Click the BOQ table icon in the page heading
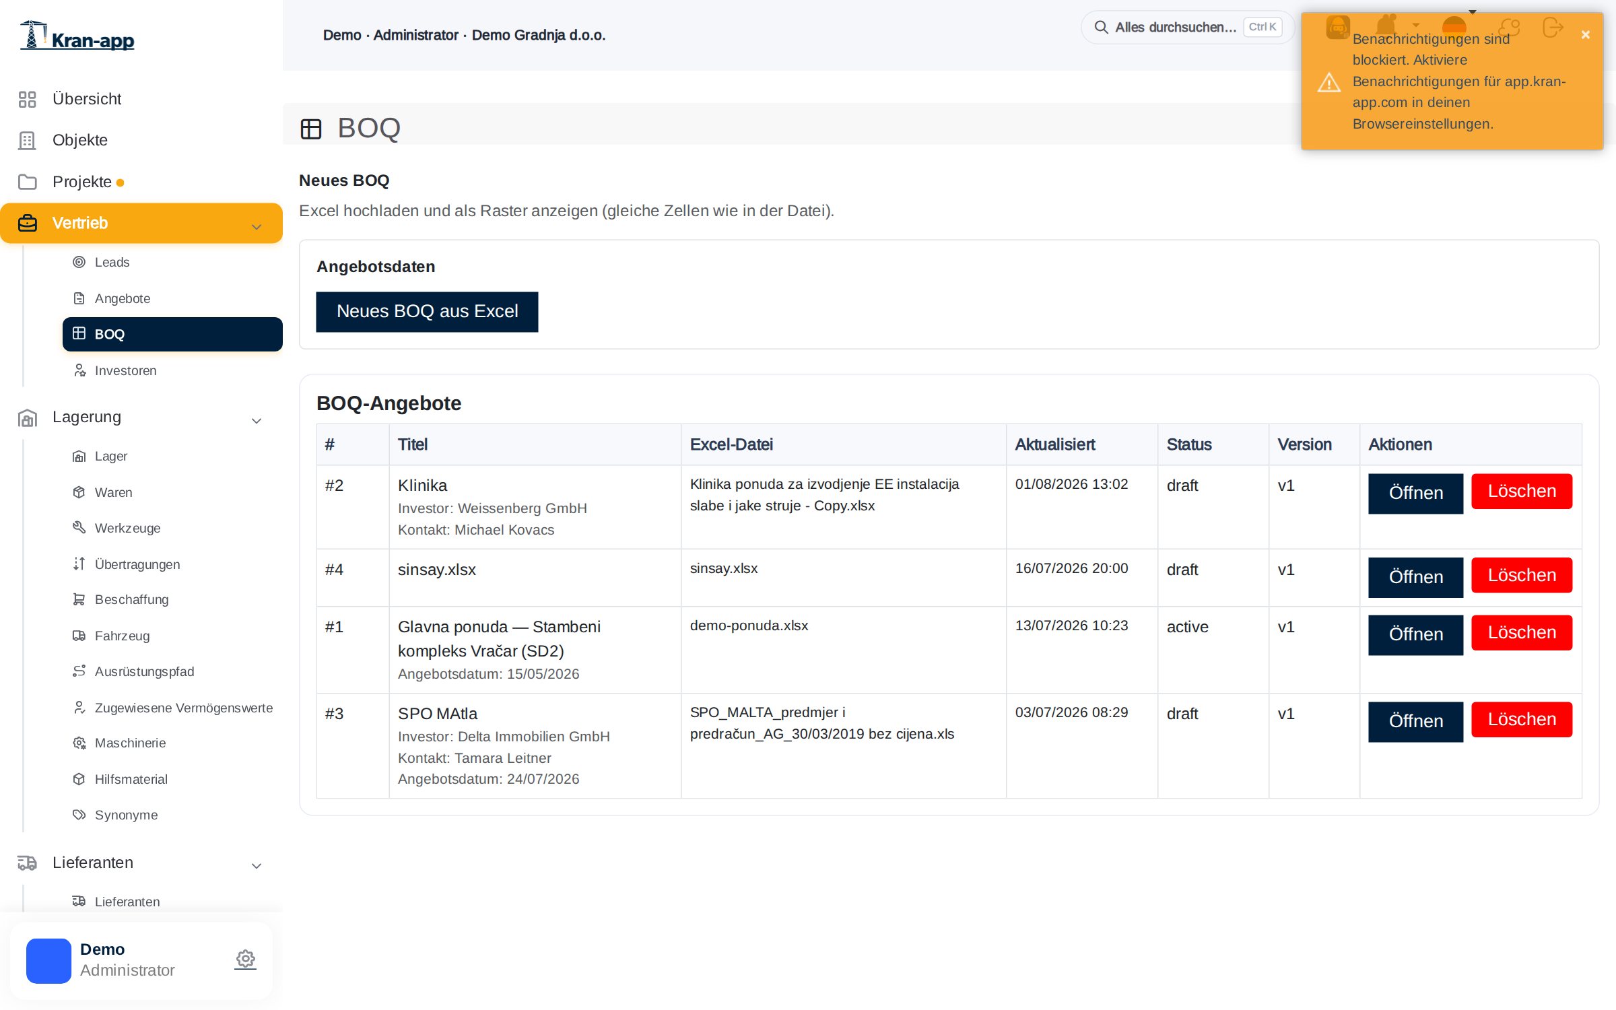The width and height of the screenshot is (1616, 1010). coord(311,129)
